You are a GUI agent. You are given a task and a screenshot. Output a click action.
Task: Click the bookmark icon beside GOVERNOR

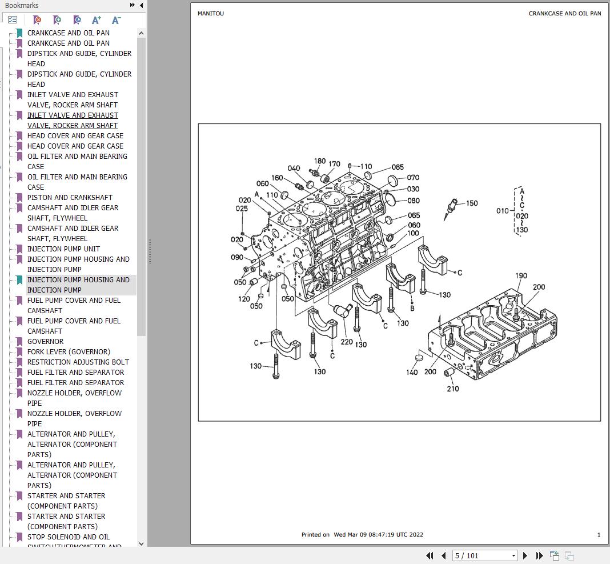tap(19, 342)
